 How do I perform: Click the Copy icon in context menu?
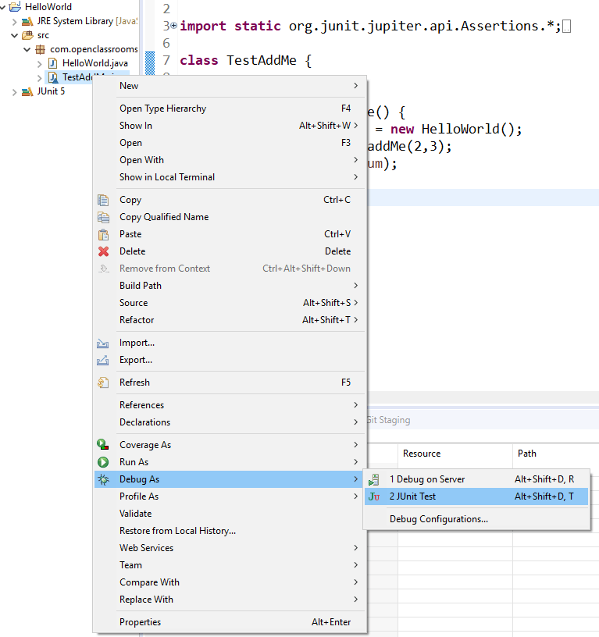103,200
